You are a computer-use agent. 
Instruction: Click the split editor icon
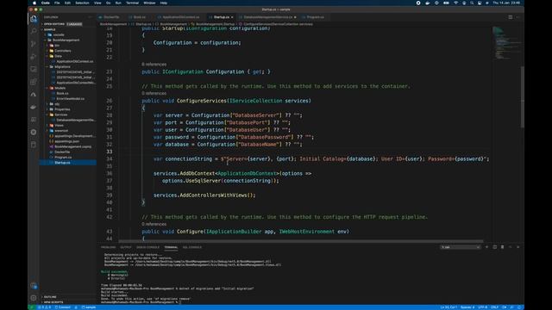pyautogui.click(x=511, y=17)
